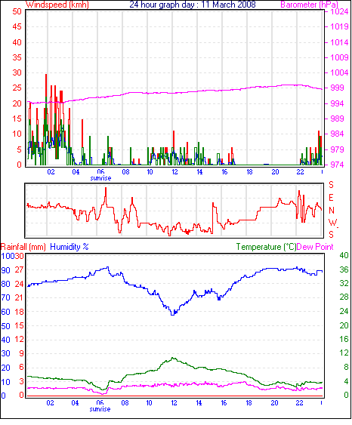Screen dimensions: 352x425
Task: Click the 24 hour graph day title
Action: tap(193, 5)
